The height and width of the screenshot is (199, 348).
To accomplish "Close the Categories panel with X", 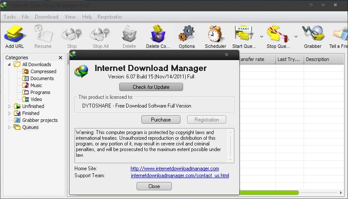I will click(x=60, y=58).
